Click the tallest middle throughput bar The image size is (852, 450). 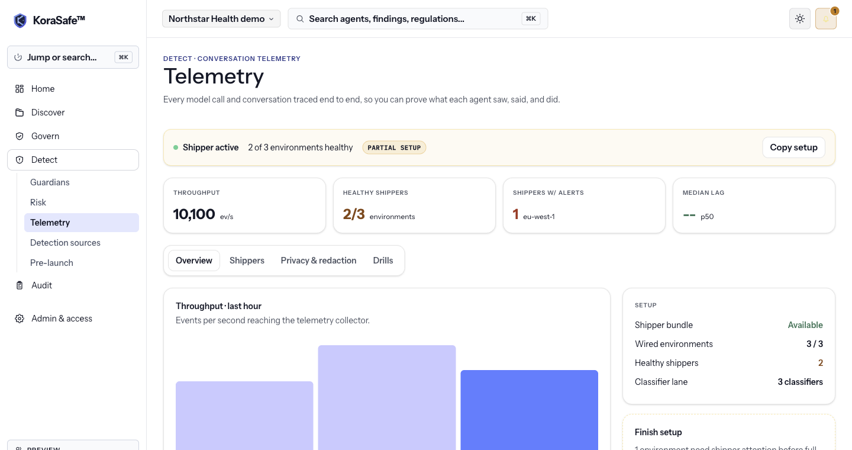387,398
